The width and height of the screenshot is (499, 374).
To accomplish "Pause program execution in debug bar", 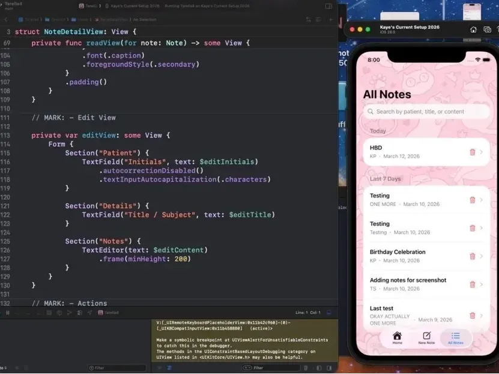I will [8, 313].
